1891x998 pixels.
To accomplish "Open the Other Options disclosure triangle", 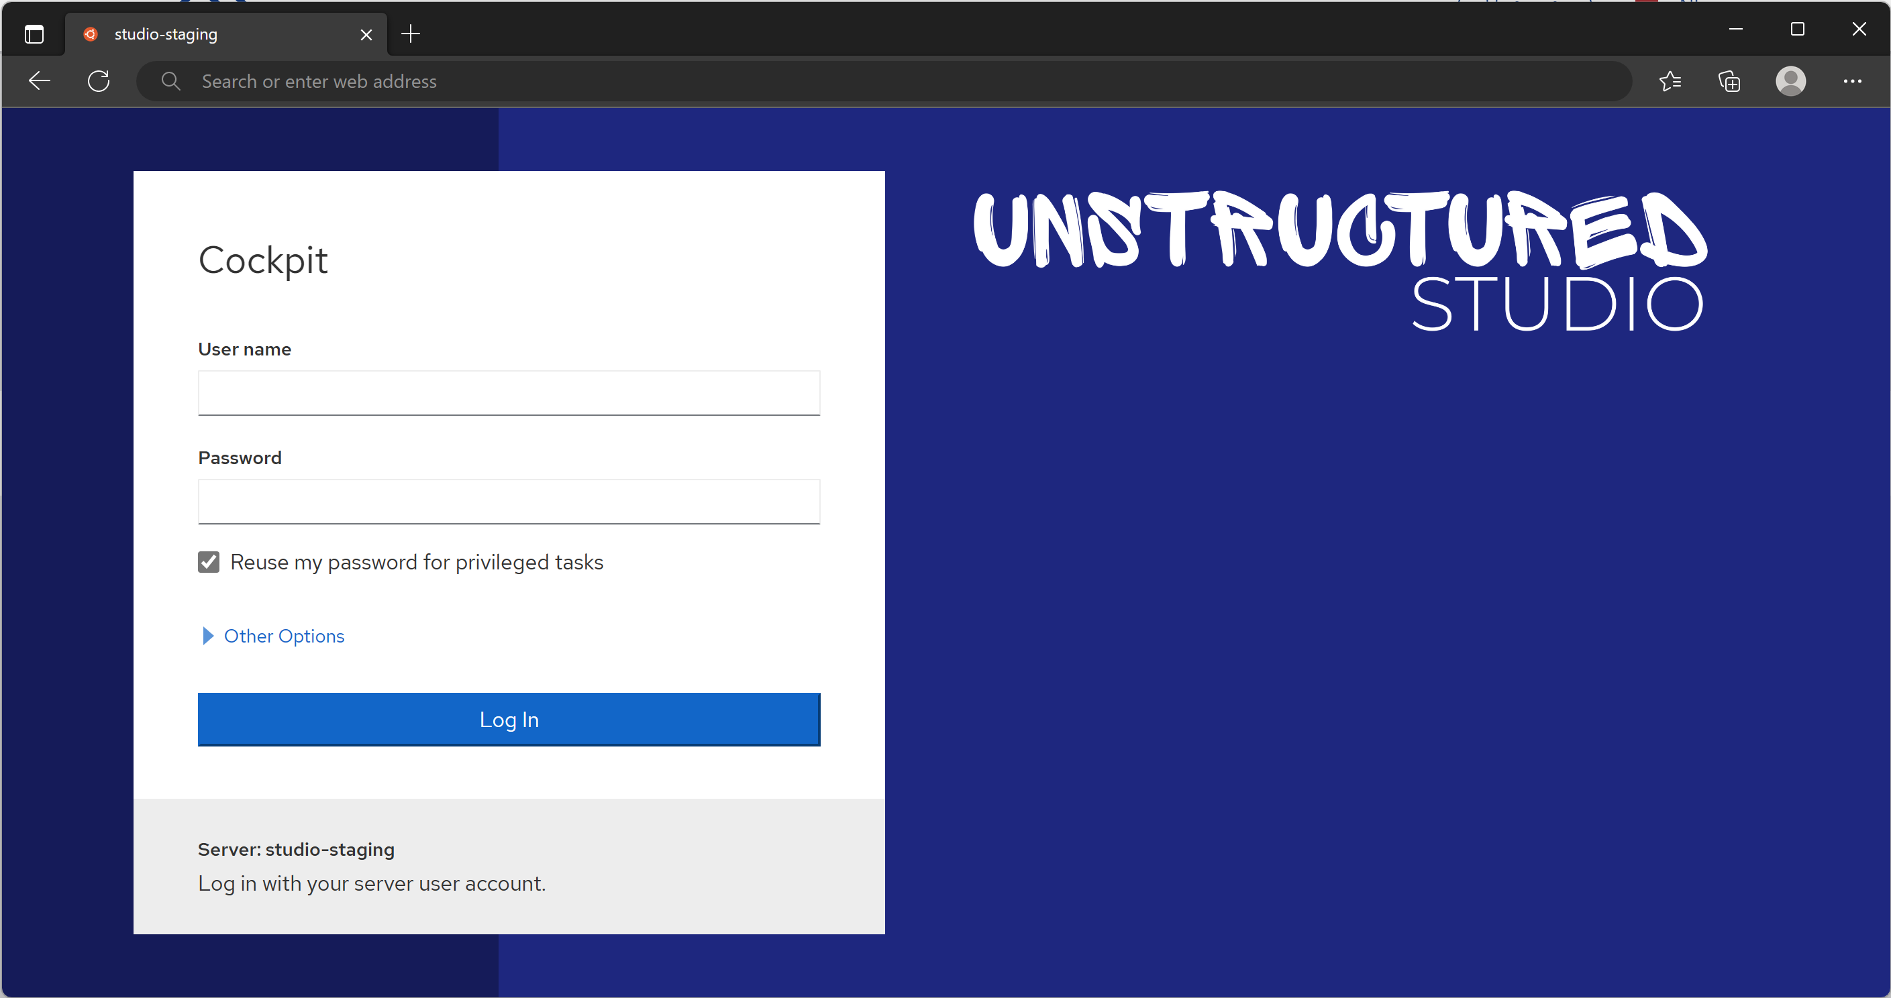I will point(204,636).
